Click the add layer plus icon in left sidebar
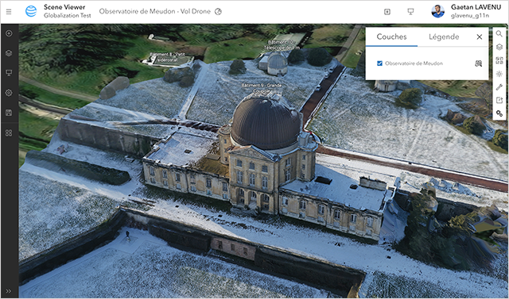Image resolution: width=509 pixels, height=299 pixels. coord(9,33)
